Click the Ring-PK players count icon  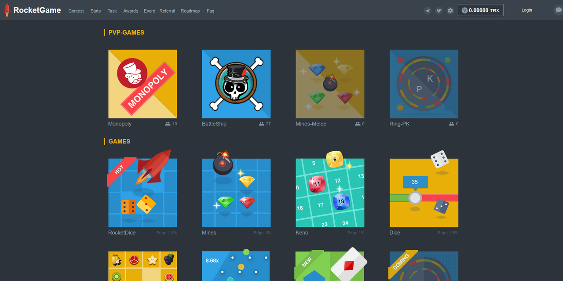click(x=451, y=124)
